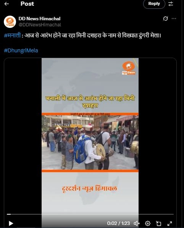Open the #DhungriMela hashtag
Image resolution: width=184 pixels, height=228 pixels.
(x=21, y=50)
